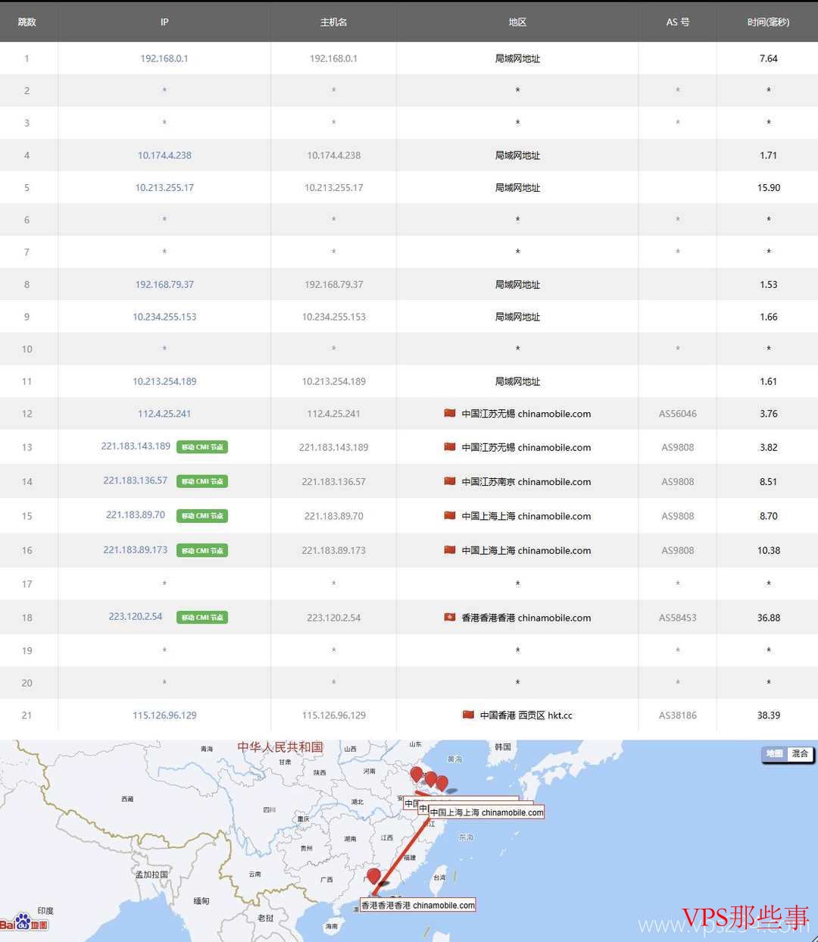Click the 15.90 time value

(768, 188)
